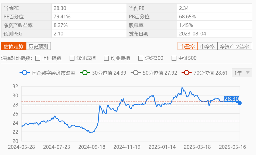Switch to the 估值走势 tab
This screenshot has width=256, height=155.
[13, 46]
